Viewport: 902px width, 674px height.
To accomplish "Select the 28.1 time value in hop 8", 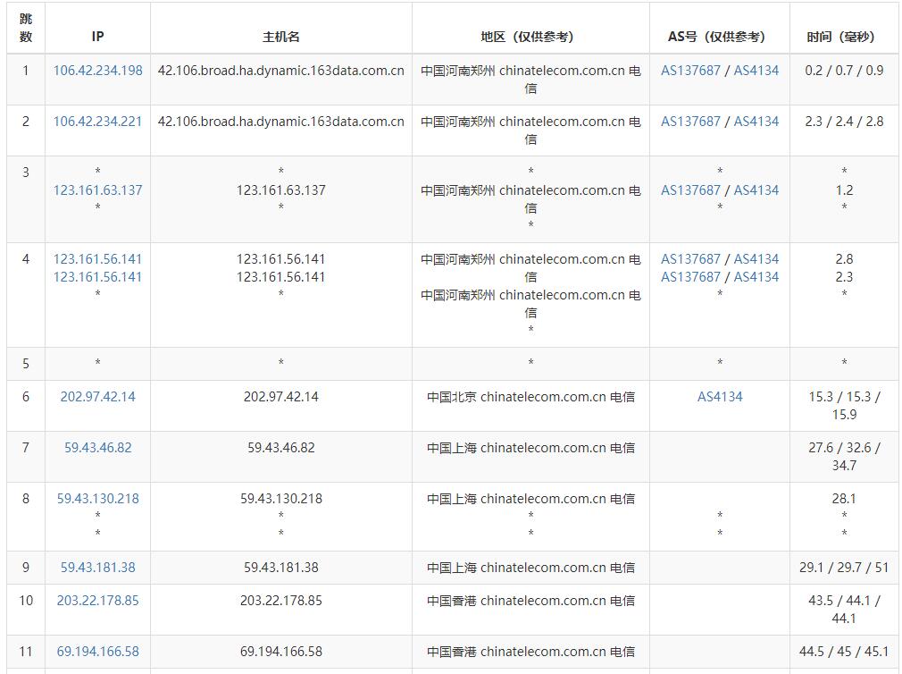I will 844,499.
